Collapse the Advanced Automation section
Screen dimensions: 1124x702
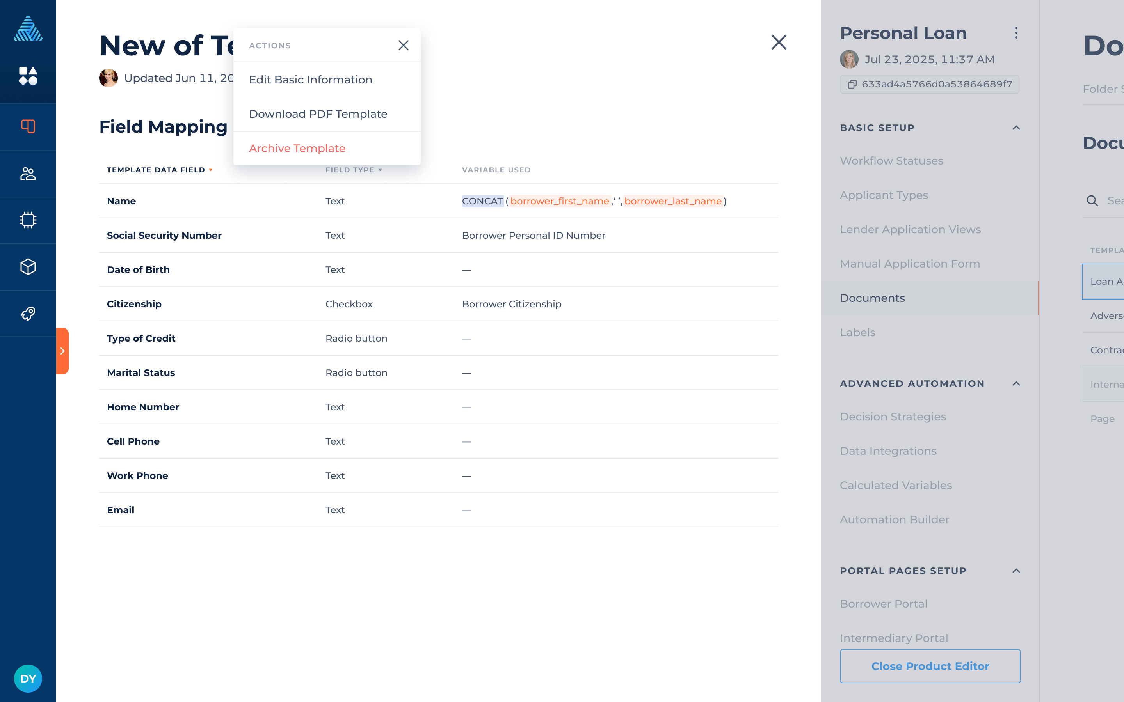(x=1016, y=383)
